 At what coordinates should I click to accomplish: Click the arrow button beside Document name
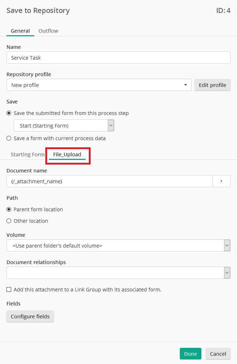point(222,181)
